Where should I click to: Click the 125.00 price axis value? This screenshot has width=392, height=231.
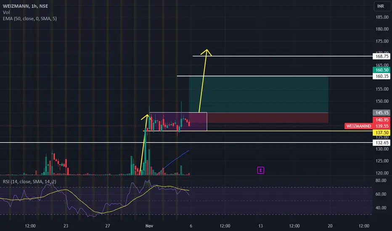(382, 161)
